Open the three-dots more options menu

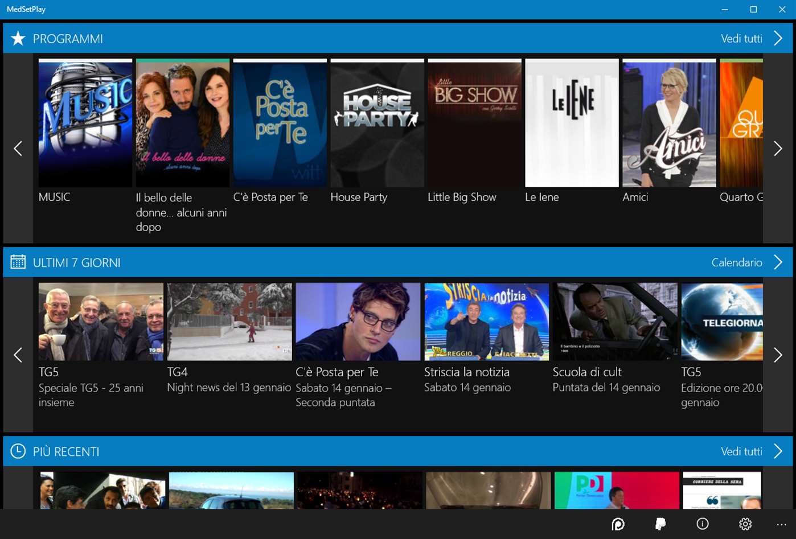pyautogui.click(x=781, y=524)
